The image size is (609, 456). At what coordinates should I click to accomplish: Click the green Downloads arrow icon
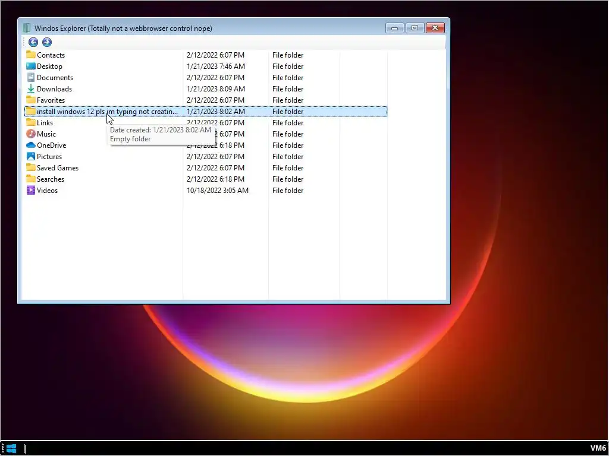tap(31, 88)
